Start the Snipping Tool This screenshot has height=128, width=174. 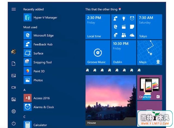click(38, 62)
